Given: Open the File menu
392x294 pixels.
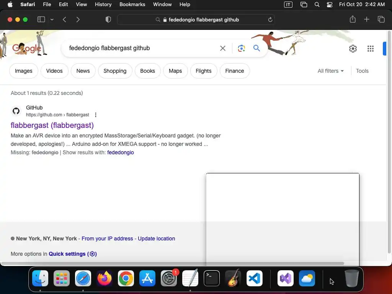Looking at the screenshot, I should click(x=47, y=5).
